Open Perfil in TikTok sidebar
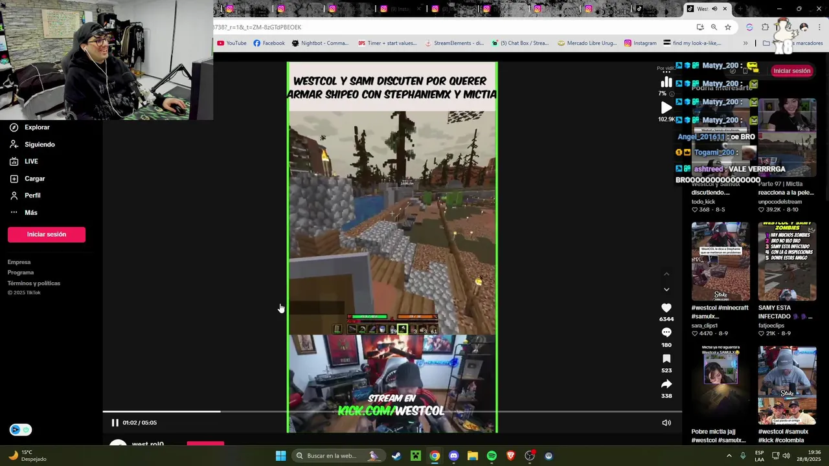Screen dimensions: 829x466 coord(25,195)
